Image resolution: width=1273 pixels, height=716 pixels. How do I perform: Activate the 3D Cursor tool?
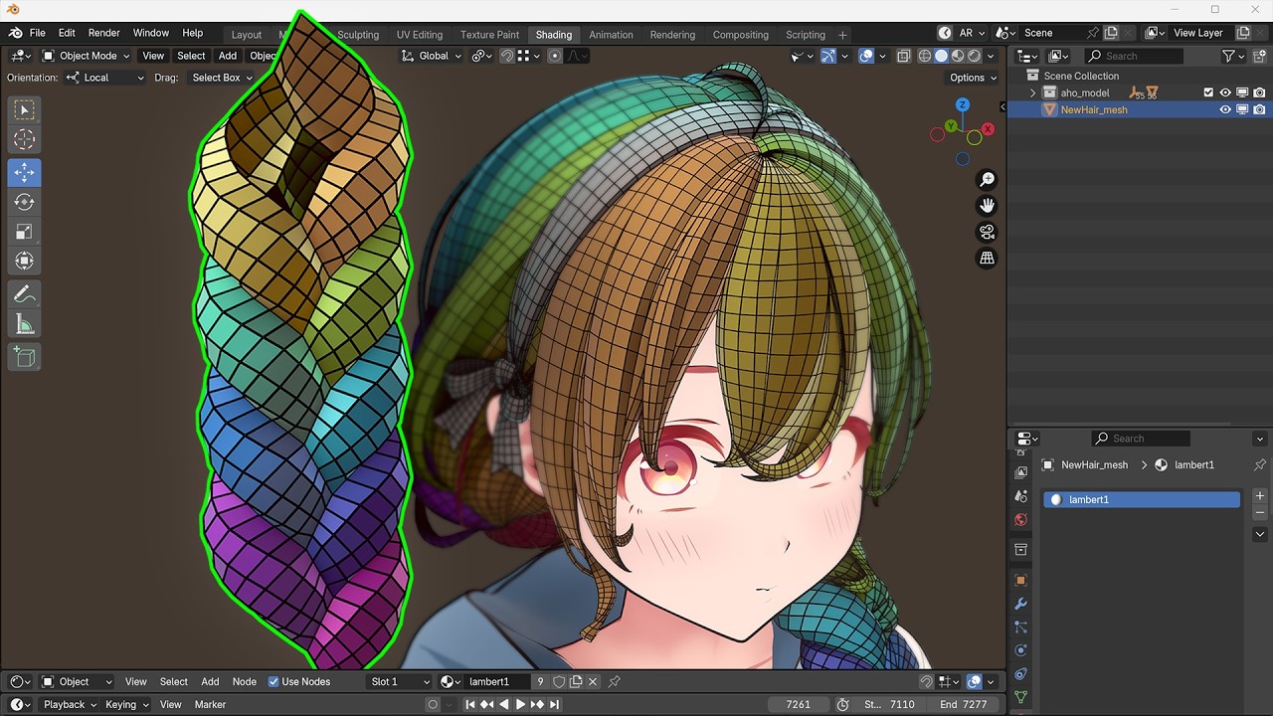(x=25, y=140)
